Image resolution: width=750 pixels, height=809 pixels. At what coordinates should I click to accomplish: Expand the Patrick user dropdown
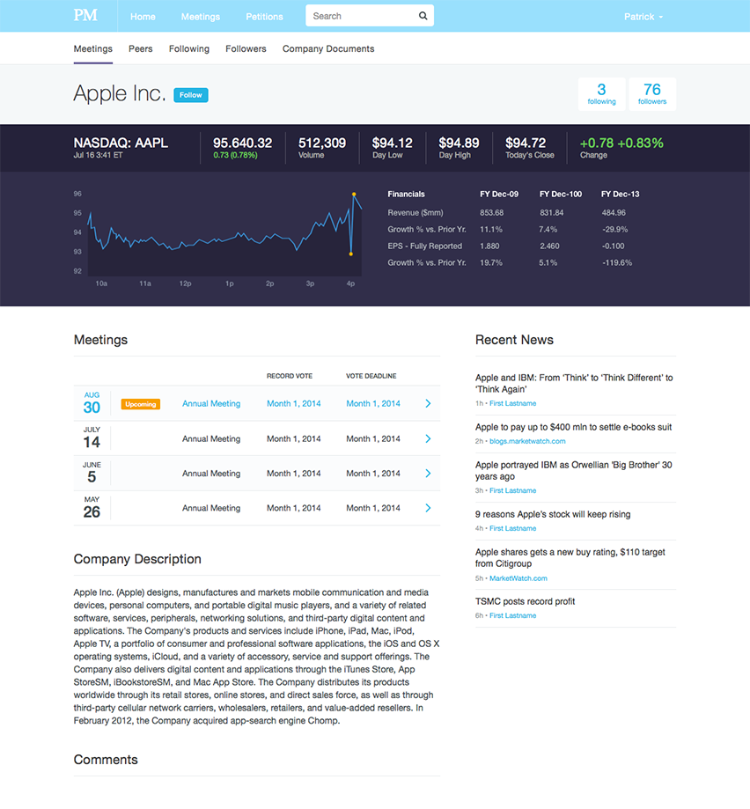[643, 17]
